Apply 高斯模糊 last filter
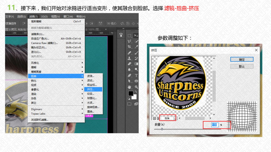The image size is (271, 152). [x=56, y=22]
